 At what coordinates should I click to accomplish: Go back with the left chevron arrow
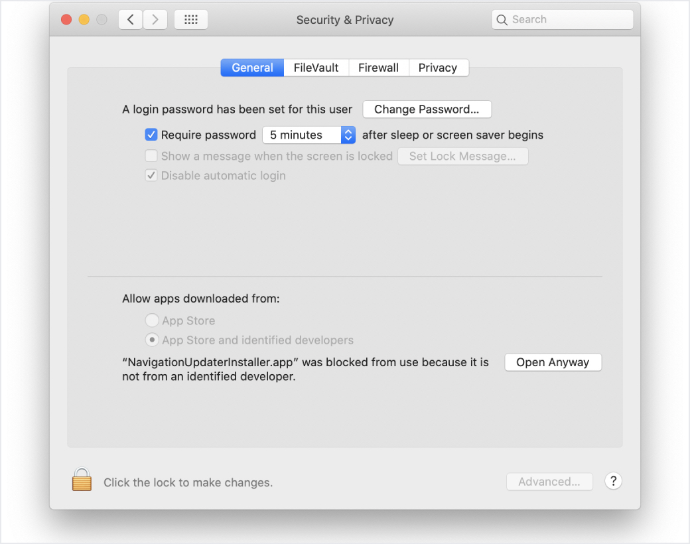[131, 20]
